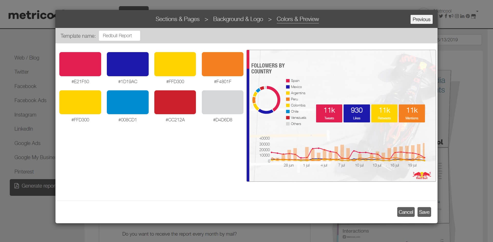This screenshot has height=242, width=493.
Task: Click the Others legend entry
Action: tap(293, 124)
